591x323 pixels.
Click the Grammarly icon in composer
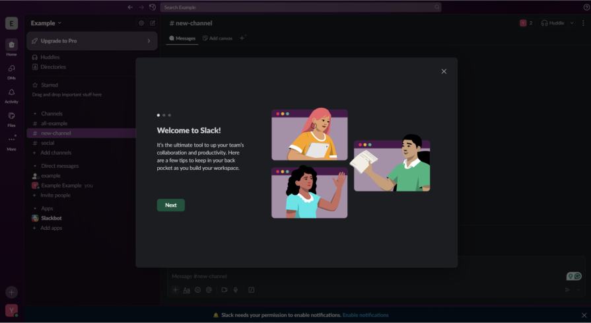(578, 277)
